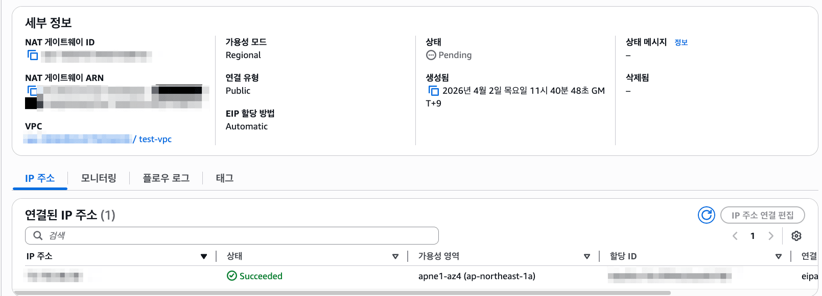The width and height of the screenshot is (822, 296).
Task: Copy the creation timestamp
Action: [x=434, y=91]
